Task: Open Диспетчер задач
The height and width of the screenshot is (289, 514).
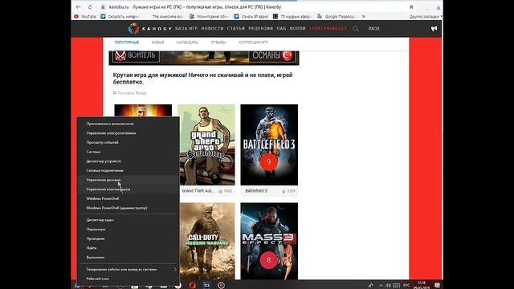Action: point(128,220)
